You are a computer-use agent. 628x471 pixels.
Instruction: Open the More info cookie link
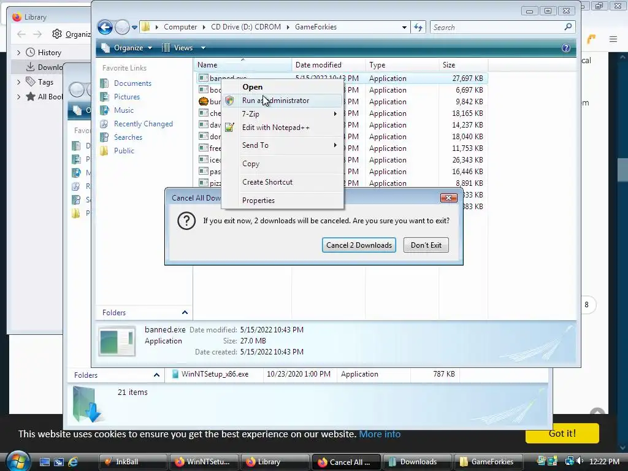(380, 434)
